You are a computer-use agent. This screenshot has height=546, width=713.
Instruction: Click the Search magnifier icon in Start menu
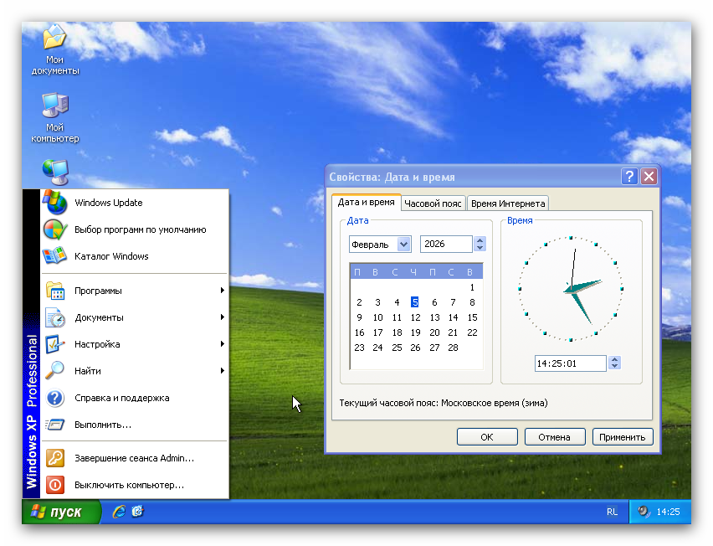[x=55, y=371]
